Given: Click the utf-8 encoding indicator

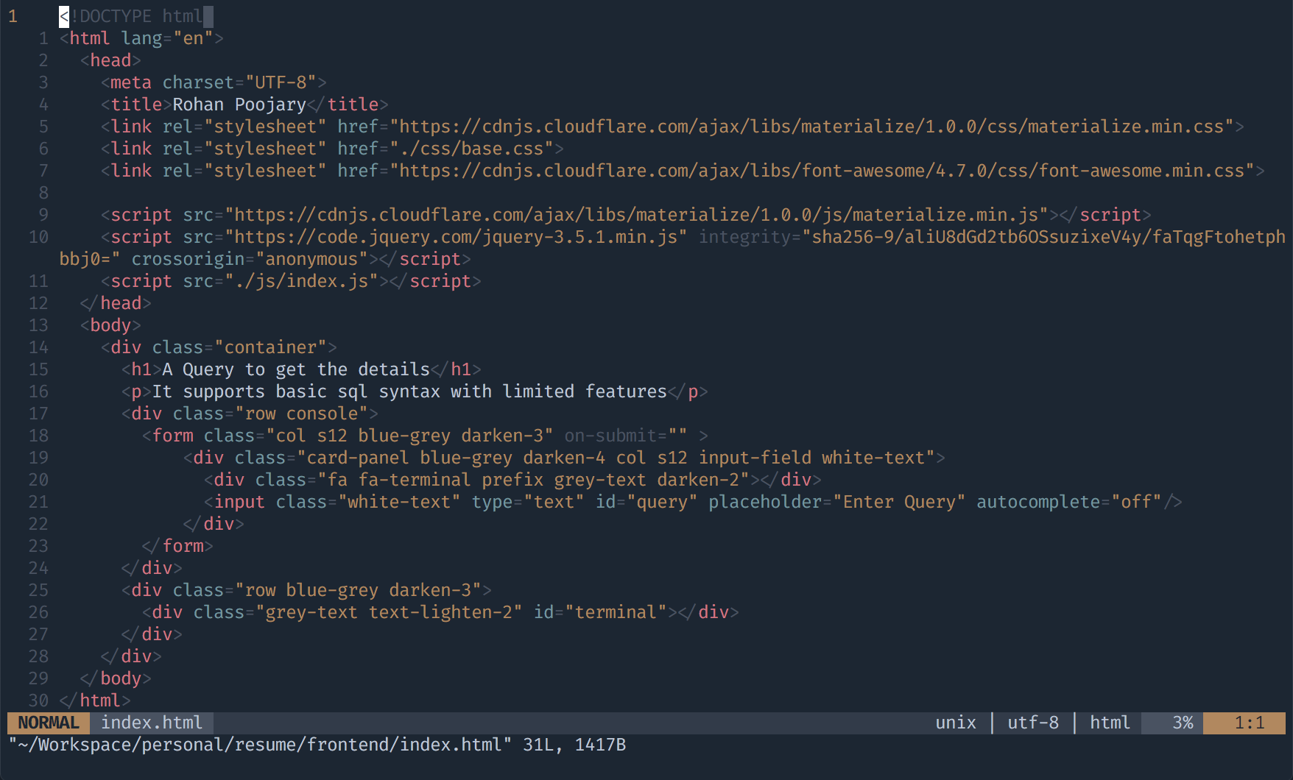Looking at the screenshot, I should pyautogui.click(x=1033, y=723).
